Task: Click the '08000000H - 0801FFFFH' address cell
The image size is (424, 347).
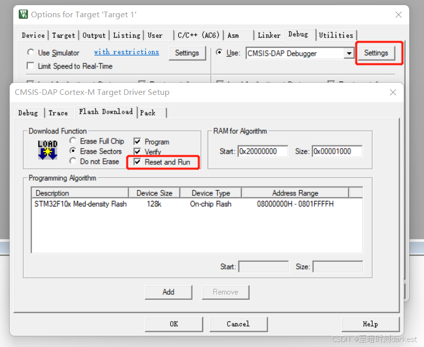Action: [296, 204]
